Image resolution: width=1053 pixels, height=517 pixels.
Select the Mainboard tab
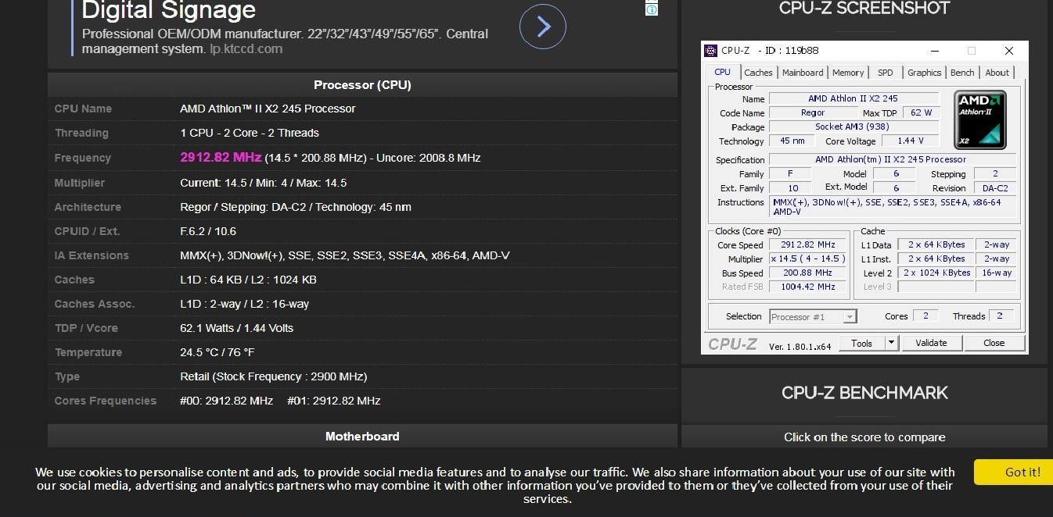pos(803,73)
